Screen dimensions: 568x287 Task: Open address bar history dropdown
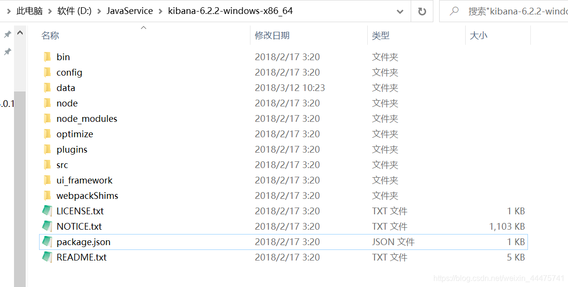(x=400, y=11)
